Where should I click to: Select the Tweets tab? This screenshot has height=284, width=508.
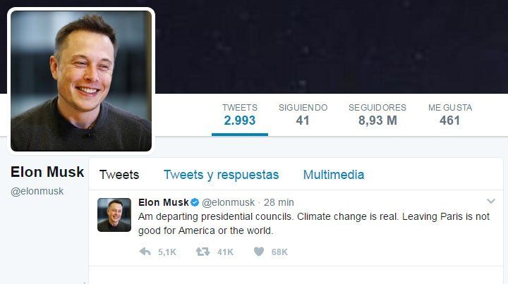tap(119, 175)
